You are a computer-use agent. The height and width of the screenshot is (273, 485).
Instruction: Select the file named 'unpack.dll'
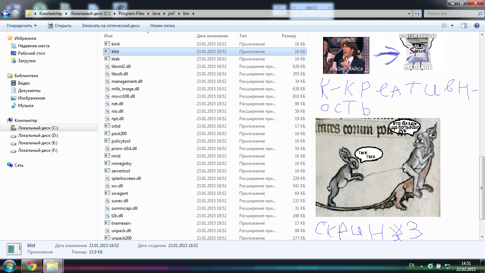[x=121, y=231]
